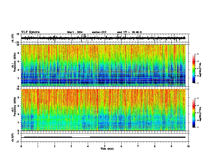Image resolution: width=212 pixels, height=164 pixels.
Task: Click the "-3" label on ch.1 color bar
Action: 197,54
